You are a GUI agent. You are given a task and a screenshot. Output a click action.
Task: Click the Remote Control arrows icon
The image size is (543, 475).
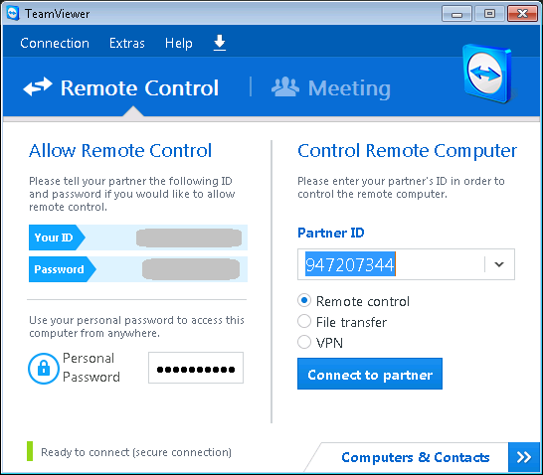click(38, 86)
